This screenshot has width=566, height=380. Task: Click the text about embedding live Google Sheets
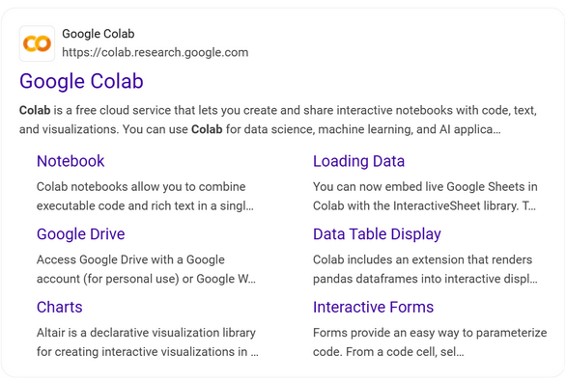[425, 196]
